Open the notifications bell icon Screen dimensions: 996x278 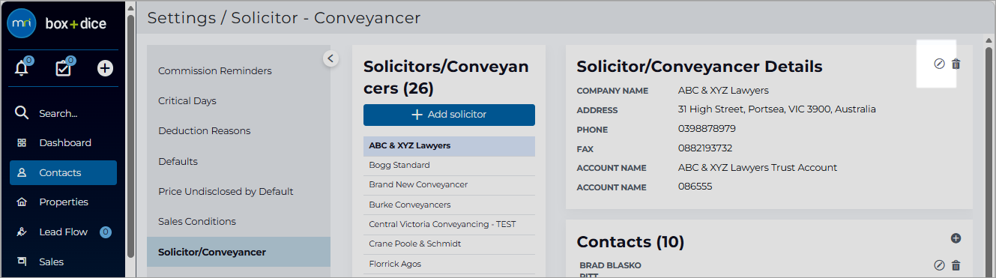(x=22, y=68)
